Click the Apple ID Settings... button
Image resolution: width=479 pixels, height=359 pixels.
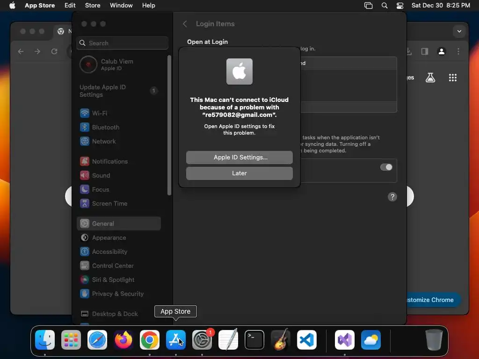239,158
